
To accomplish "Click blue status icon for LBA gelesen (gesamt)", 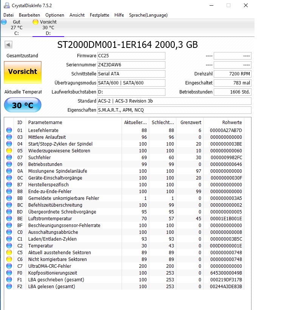I will (x=9, y=286).
